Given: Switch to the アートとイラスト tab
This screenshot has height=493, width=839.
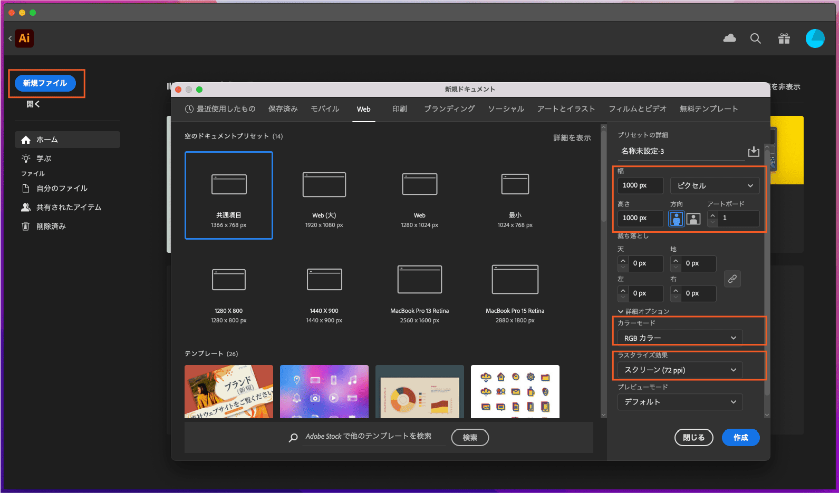Looking at the screenshot, I should pyautogui.click(x=566, y=109).
